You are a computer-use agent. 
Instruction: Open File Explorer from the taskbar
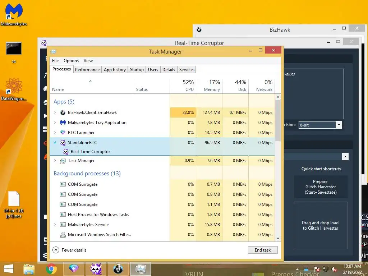pyautogui.click(x=29, y=269)
